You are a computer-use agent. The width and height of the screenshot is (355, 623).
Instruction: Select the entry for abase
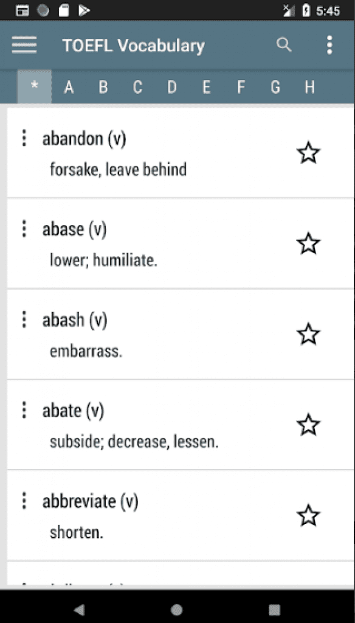pyautogui.click(x=152, y=242)
